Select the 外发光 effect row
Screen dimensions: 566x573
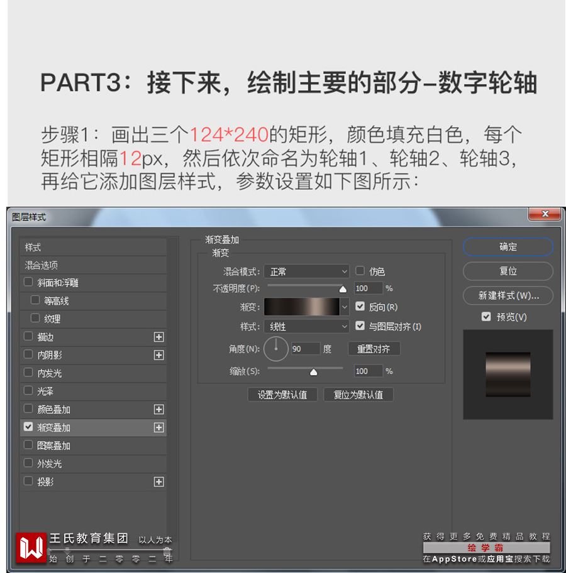coord(93,464)
